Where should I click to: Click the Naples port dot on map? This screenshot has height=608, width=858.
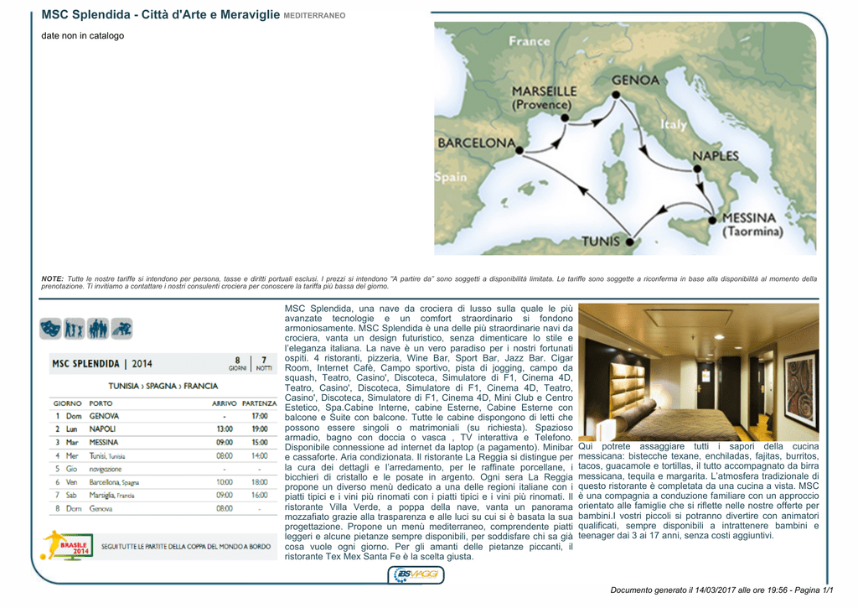(697, 169)
